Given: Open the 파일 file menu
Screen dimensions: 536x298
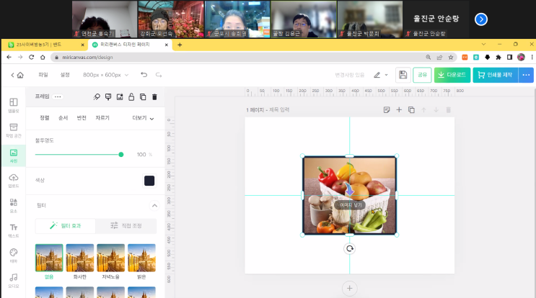Looking at the screenshot, I should click(x=43, y=74).
